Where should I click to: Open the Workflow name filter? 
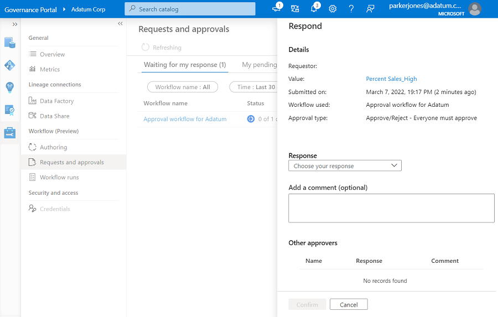183,87
